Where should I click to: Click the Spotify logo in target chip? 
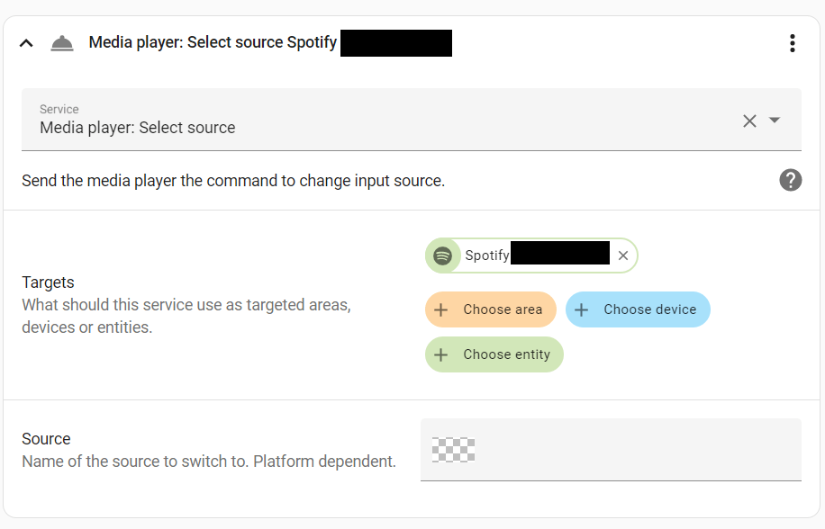[x=442, y=256]
